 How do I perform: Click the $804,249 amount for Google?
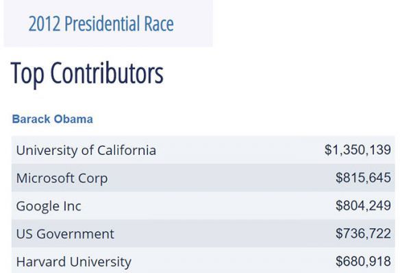coord(363,206)
